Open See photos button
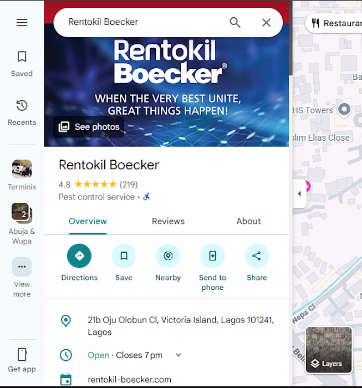This screenshot has width=362, height=388. 89,127
